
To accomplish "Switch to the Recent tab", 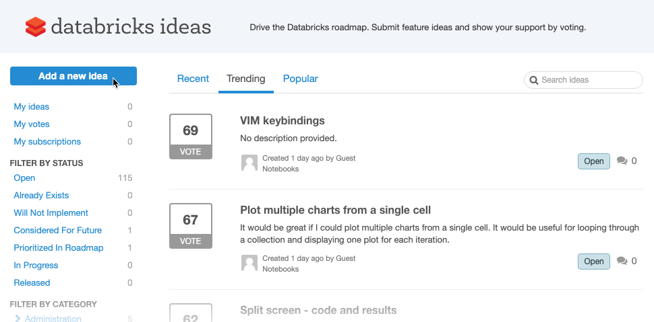I will (193, 79).
